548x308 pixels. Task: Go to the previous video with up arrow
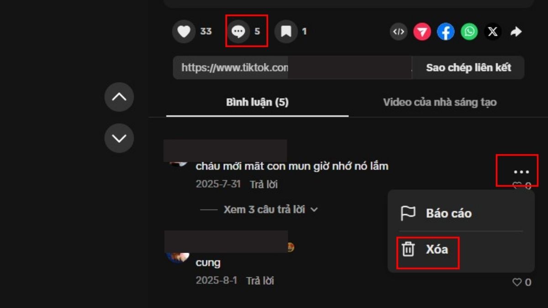tap(119, 97)
